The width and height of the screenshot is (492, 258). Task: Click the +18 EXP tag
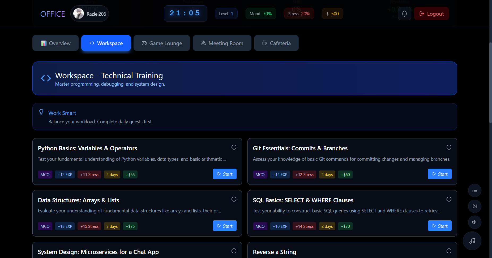(65, 226)
